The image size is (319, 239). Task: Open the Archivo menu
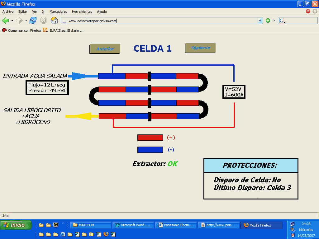point(8,12)
